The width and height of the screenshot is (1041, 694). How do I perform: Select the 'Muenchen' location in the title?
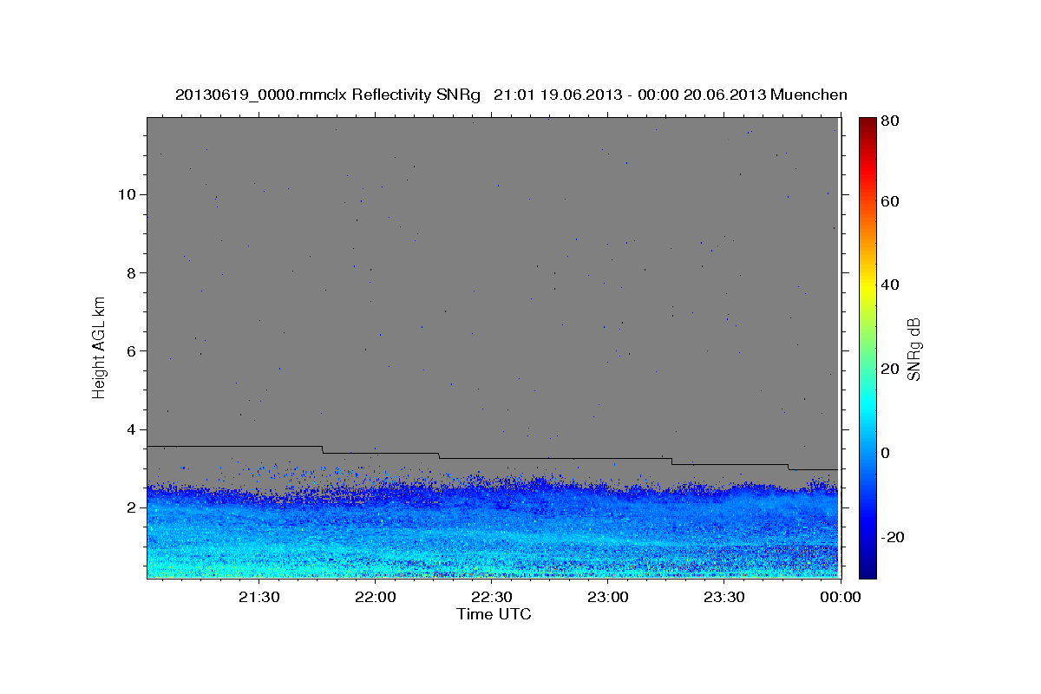809,95
